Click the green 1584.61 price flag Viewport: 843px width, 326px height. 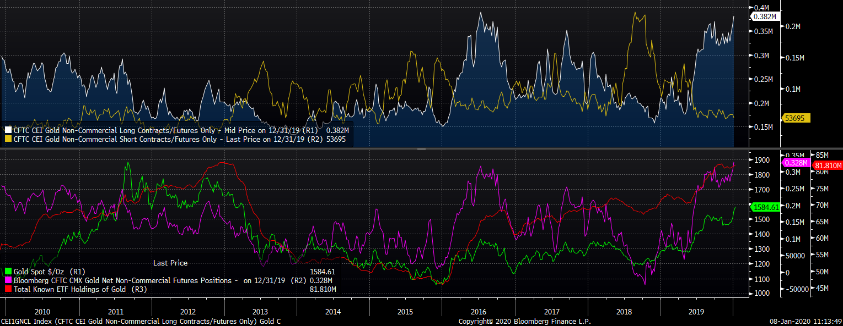tap(765, 207)
